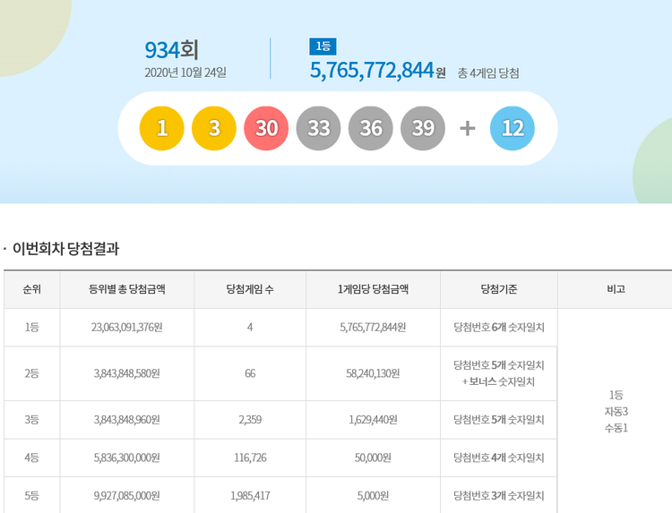Click the prize amount 5,765,772,844원 headline
The image size is (672, 513).
click(x=377, y=70)
